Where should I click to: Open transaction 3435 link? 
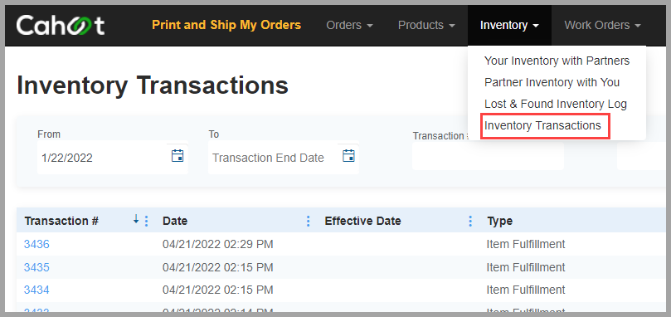(36, 267)
